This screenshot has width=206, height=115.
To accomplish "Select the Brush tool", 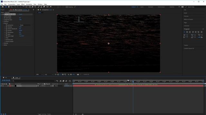I will click(x=39, y=7).
